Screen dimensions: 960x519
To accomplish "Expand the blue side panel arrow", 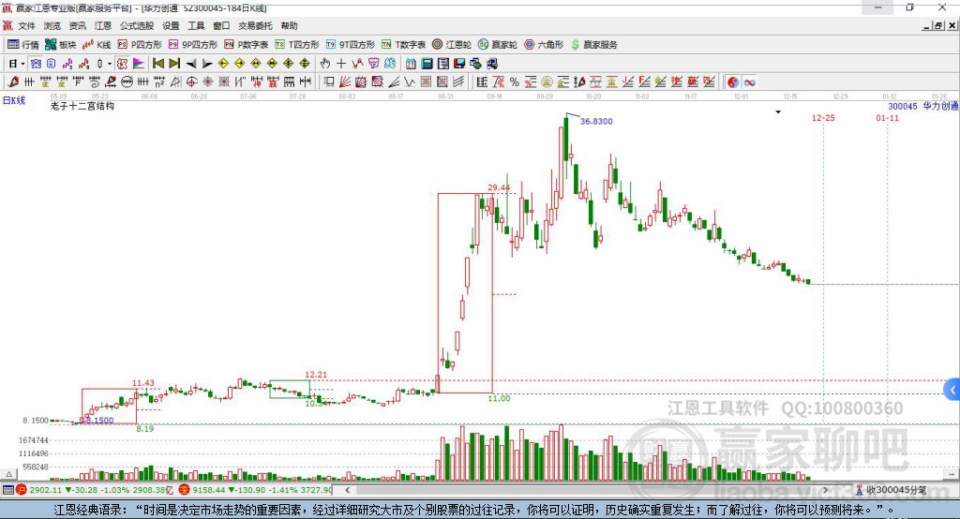I will (x=952, y=390).
